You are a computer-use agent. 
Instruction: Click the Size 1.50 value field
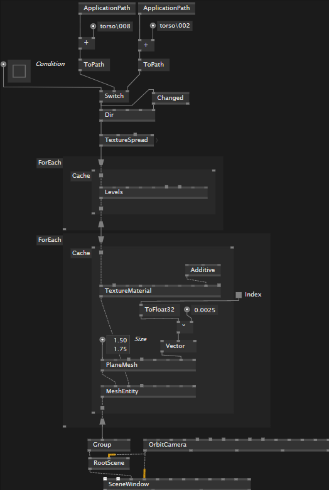tap(118, 340)
